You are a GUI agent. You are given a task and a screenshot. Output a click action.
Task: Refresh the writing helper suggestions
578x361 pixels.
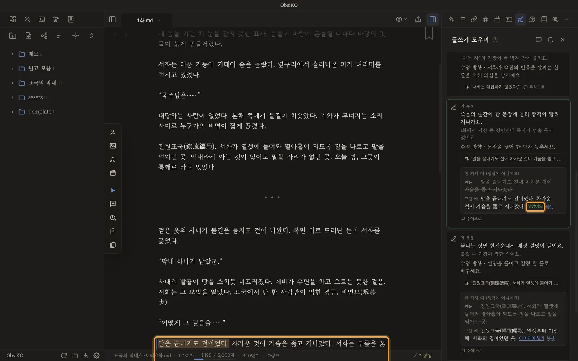(x=551, y=40)
